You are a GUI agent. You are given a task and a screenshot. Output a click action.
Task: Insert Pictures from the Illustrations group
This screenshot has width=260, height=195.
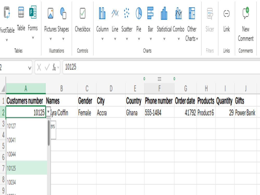pyautogui.click(x=50, y=13)
